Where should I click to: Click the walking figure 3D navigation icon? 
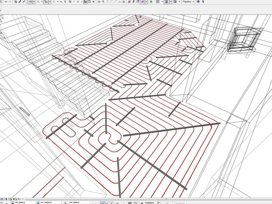click(x=203, y=2)
